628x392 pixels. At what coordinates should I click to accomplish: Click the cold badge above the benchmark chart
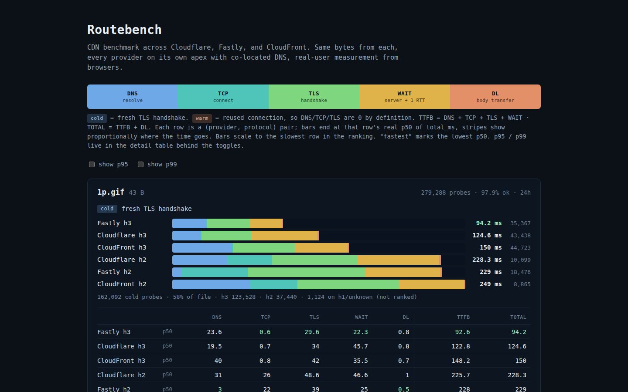coord(107,209)
